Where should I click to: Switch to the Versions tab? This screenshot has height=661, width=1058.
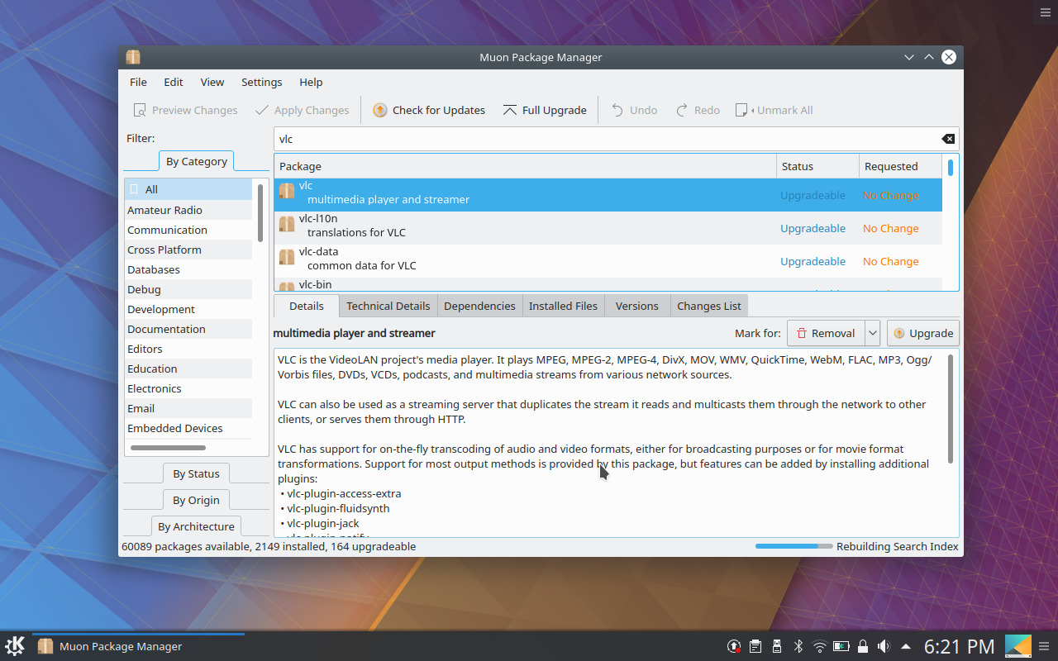tap(637, 306)
